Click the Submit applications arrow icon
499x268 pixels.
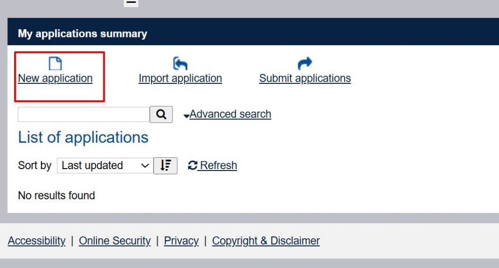[x=305, y=63]
